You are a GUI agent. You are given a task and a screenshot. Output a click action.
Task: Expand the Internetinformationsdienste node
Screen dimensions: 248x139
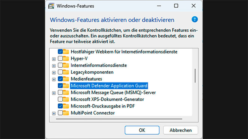pos(54,66)
